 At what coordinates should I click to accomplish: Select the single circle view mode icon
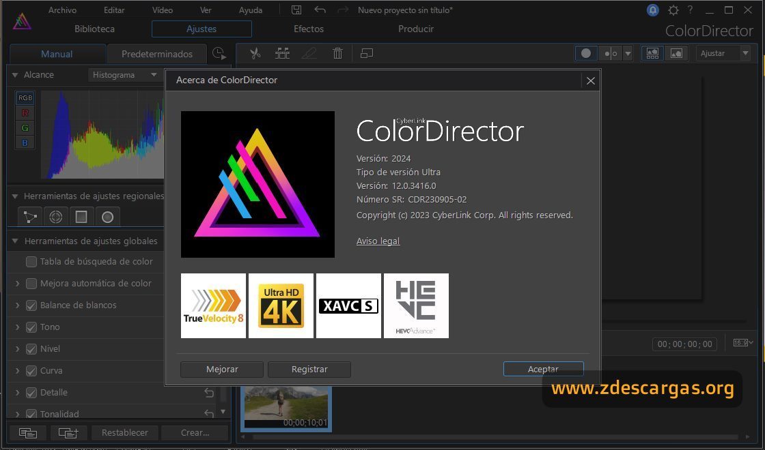(587, 53)
